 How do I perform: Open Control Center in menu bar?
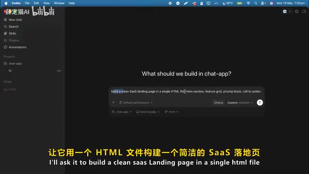click(263, 3)
